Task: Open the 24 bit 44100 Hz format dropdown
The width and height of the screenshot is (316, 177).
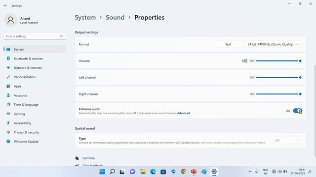Action: click(x=274, y=44)
